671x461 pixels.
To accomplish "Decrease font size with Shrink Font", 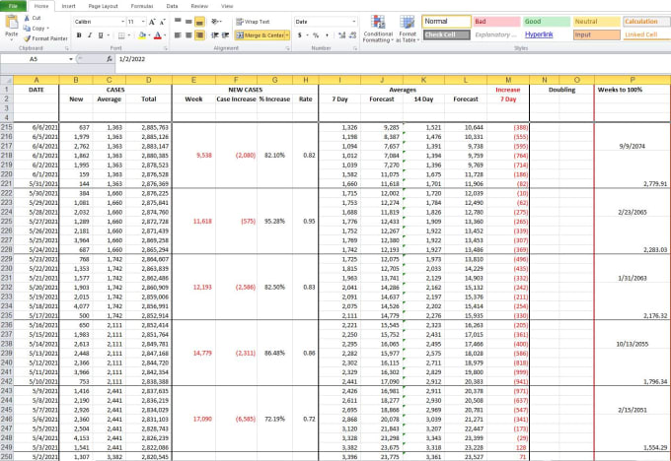I will (162, 22).
